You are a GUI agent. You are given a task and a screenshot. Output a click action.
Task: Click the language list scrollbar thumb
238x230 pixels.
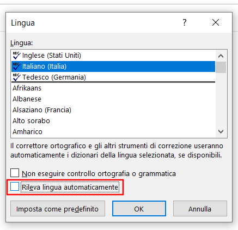221,67
